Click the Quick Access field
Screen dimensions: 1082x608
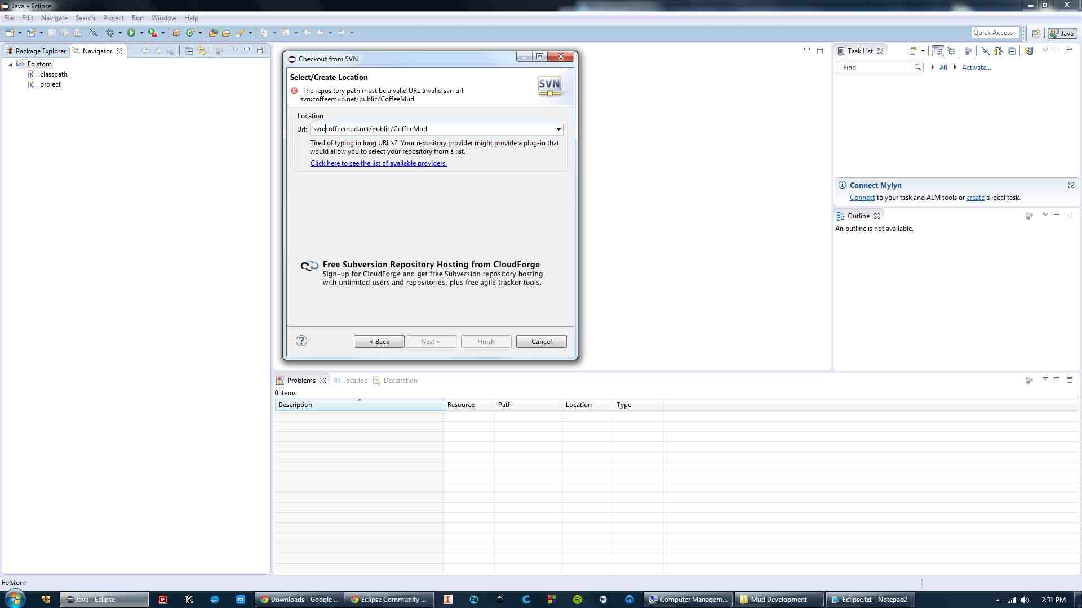pos(995,33)
